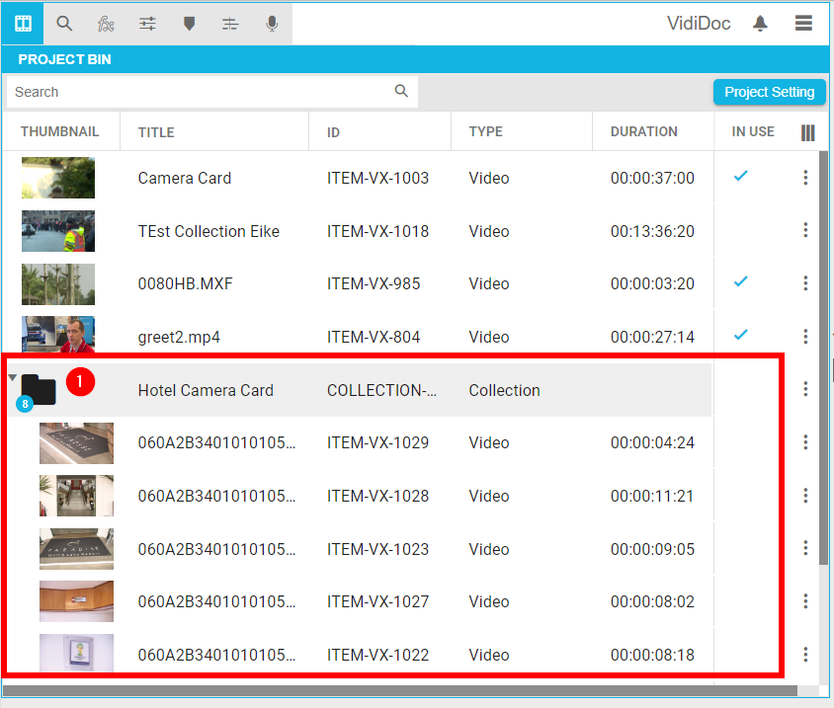Open row options for Hotel Camera Card
The height and width of the screenshot is (708, 834).
pyautogui.click(x=805, y=390)
